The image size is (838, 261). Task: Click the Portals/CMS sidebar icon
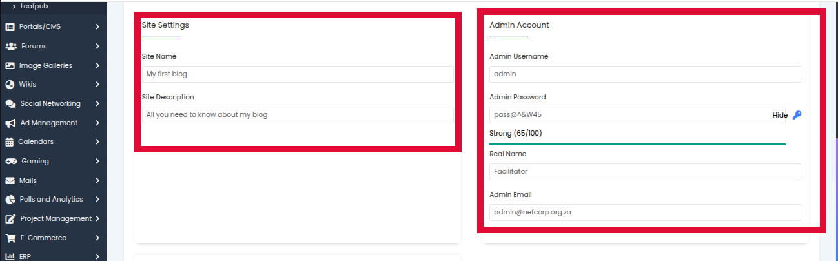point(10,27)
